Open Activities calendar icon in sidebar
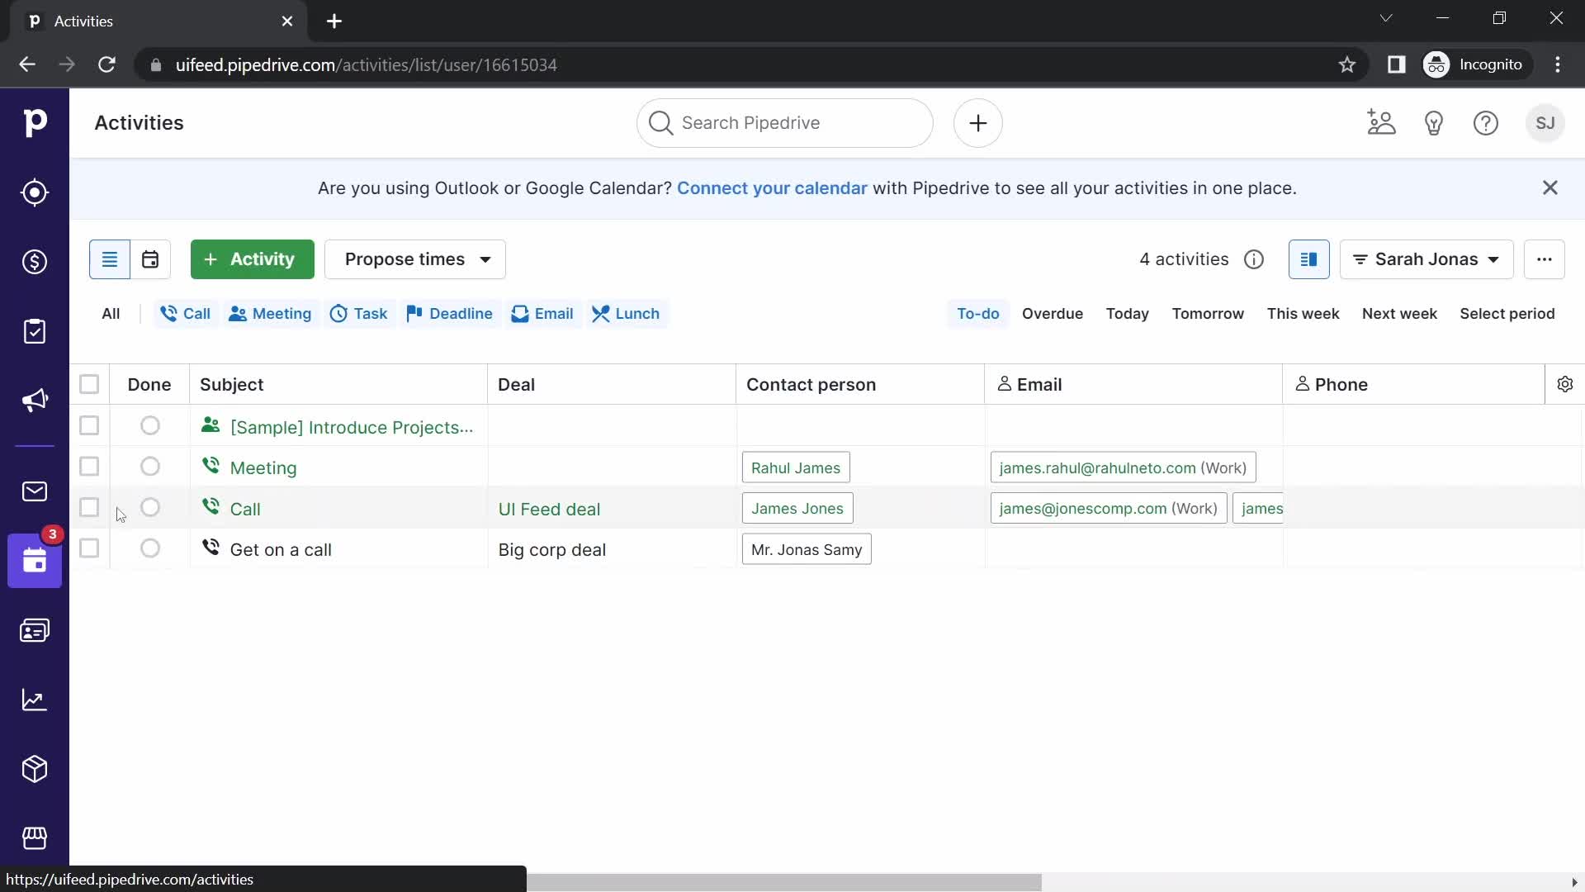This screenshot has width=1585, height=892. tap(35, 561)
